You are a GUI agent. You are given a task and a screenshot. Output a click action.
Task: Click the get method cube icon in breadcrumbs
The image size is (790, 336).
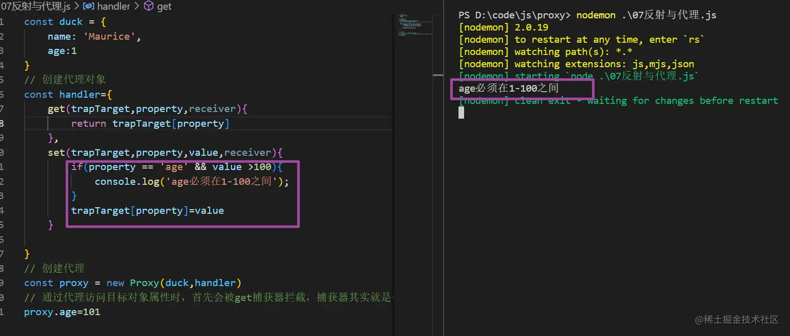pyautogui.click(x=149, y=7)
